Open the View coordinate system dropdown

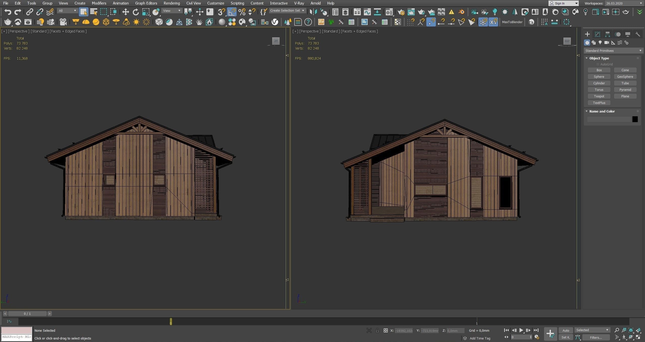pos(172,11)
